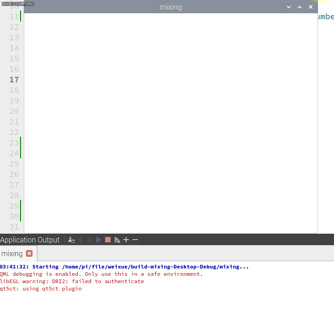Viewport: 334px width, 333px height.
Task: Stop the running mixing program
Action: (x=108, y=240)
